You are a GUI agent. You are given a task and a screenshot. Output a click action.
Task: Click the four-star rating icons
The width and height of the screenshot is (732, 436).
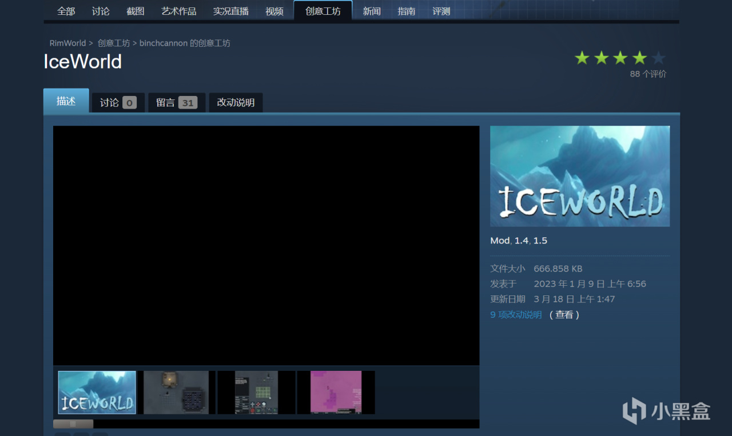[x=620, y=58]
